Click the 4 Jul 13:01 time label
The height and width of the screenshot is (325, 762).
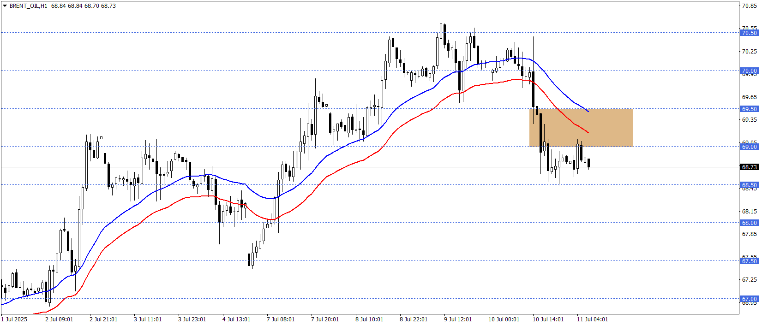[x=236, y=319]
